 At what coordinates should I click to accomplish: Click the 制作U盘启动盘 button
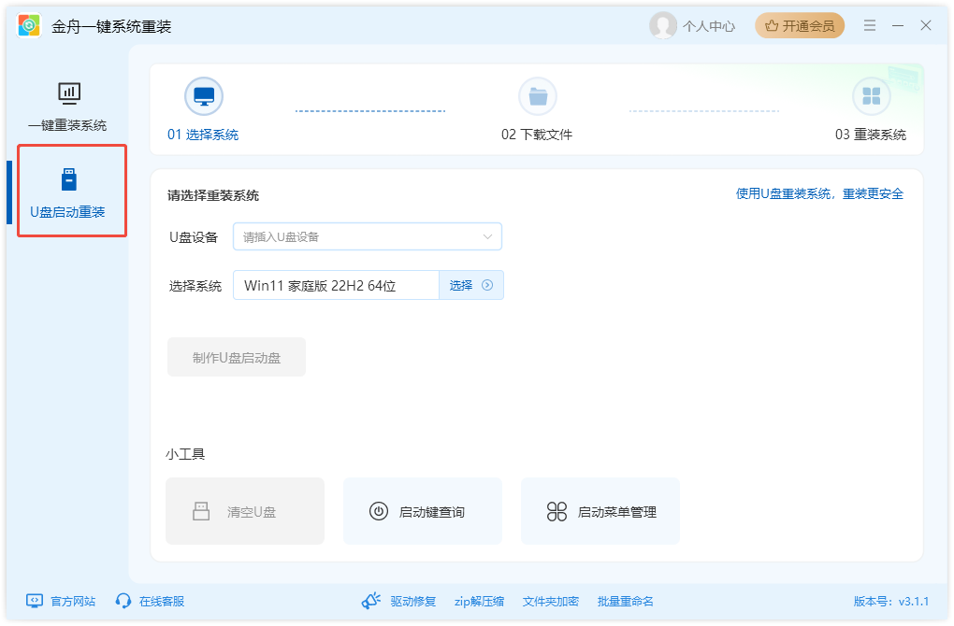237,357
